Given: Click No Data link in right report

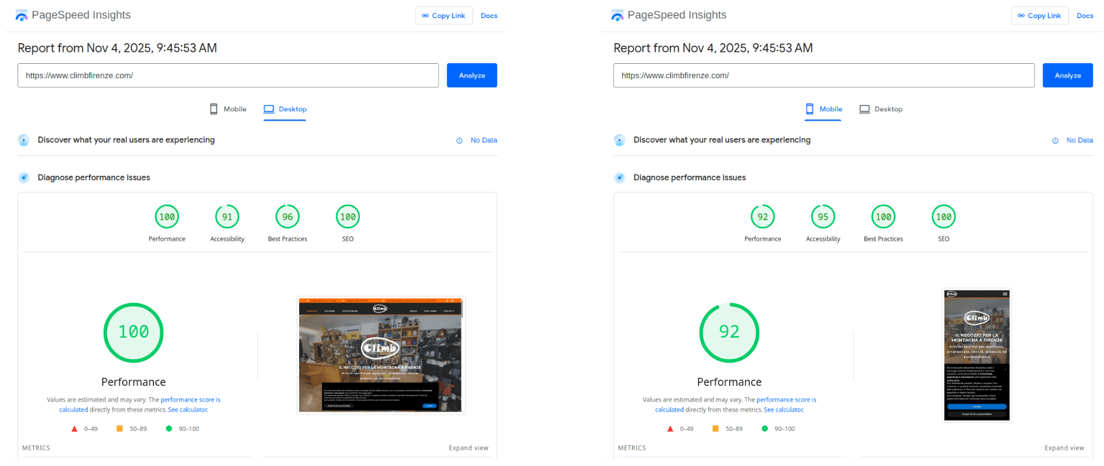Looking at the screenshot, I should pyautogui.click(x=1080, y=140).
